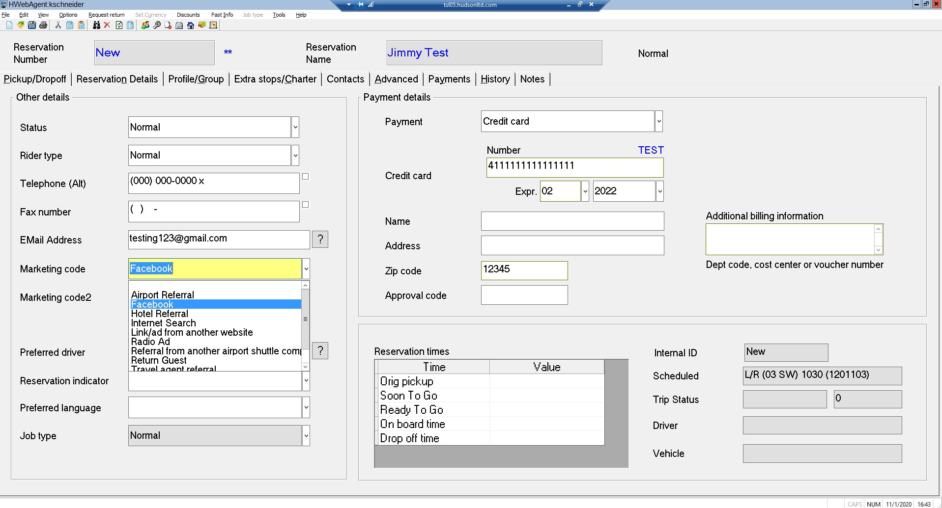Click the house Home icon in toolbar
Image resolution: width=942 pixels, height=508 pixels.
pos(191,25)
